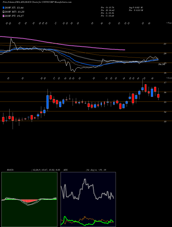Click the 'MACD:' panel label
This screenshot has width=172, height=227.
(10, 170)
